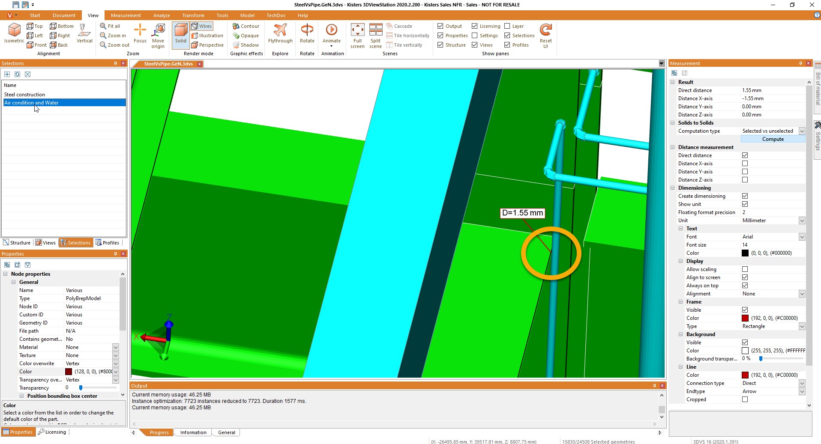This screenshot has width=821, height=444.
Task: Close the SteelVsPipe.GeN.3dvs document tab
Action: pyautogui.click(x=199, y=64)
